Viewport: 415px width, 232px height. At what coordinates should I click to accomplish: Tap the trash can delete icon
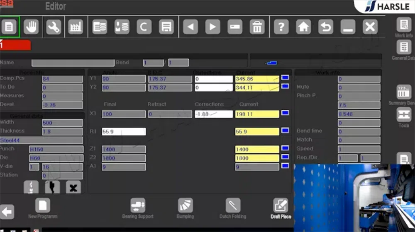(257, 27)
